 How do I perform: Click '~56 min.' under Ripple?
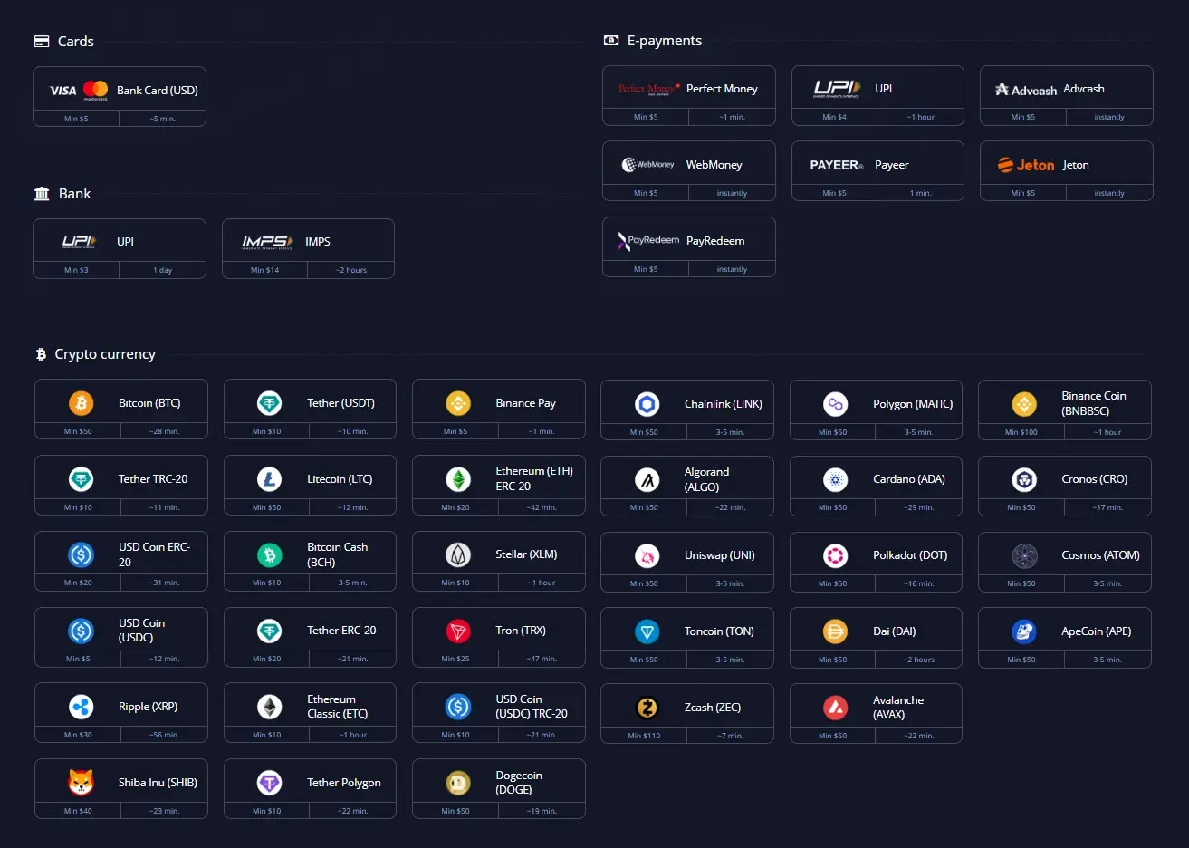[x=164, y=735]
